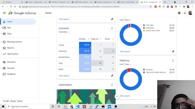Click the Payments sidebar icon
The width and height of the screenshot is (195, 109).
(4, 62)
